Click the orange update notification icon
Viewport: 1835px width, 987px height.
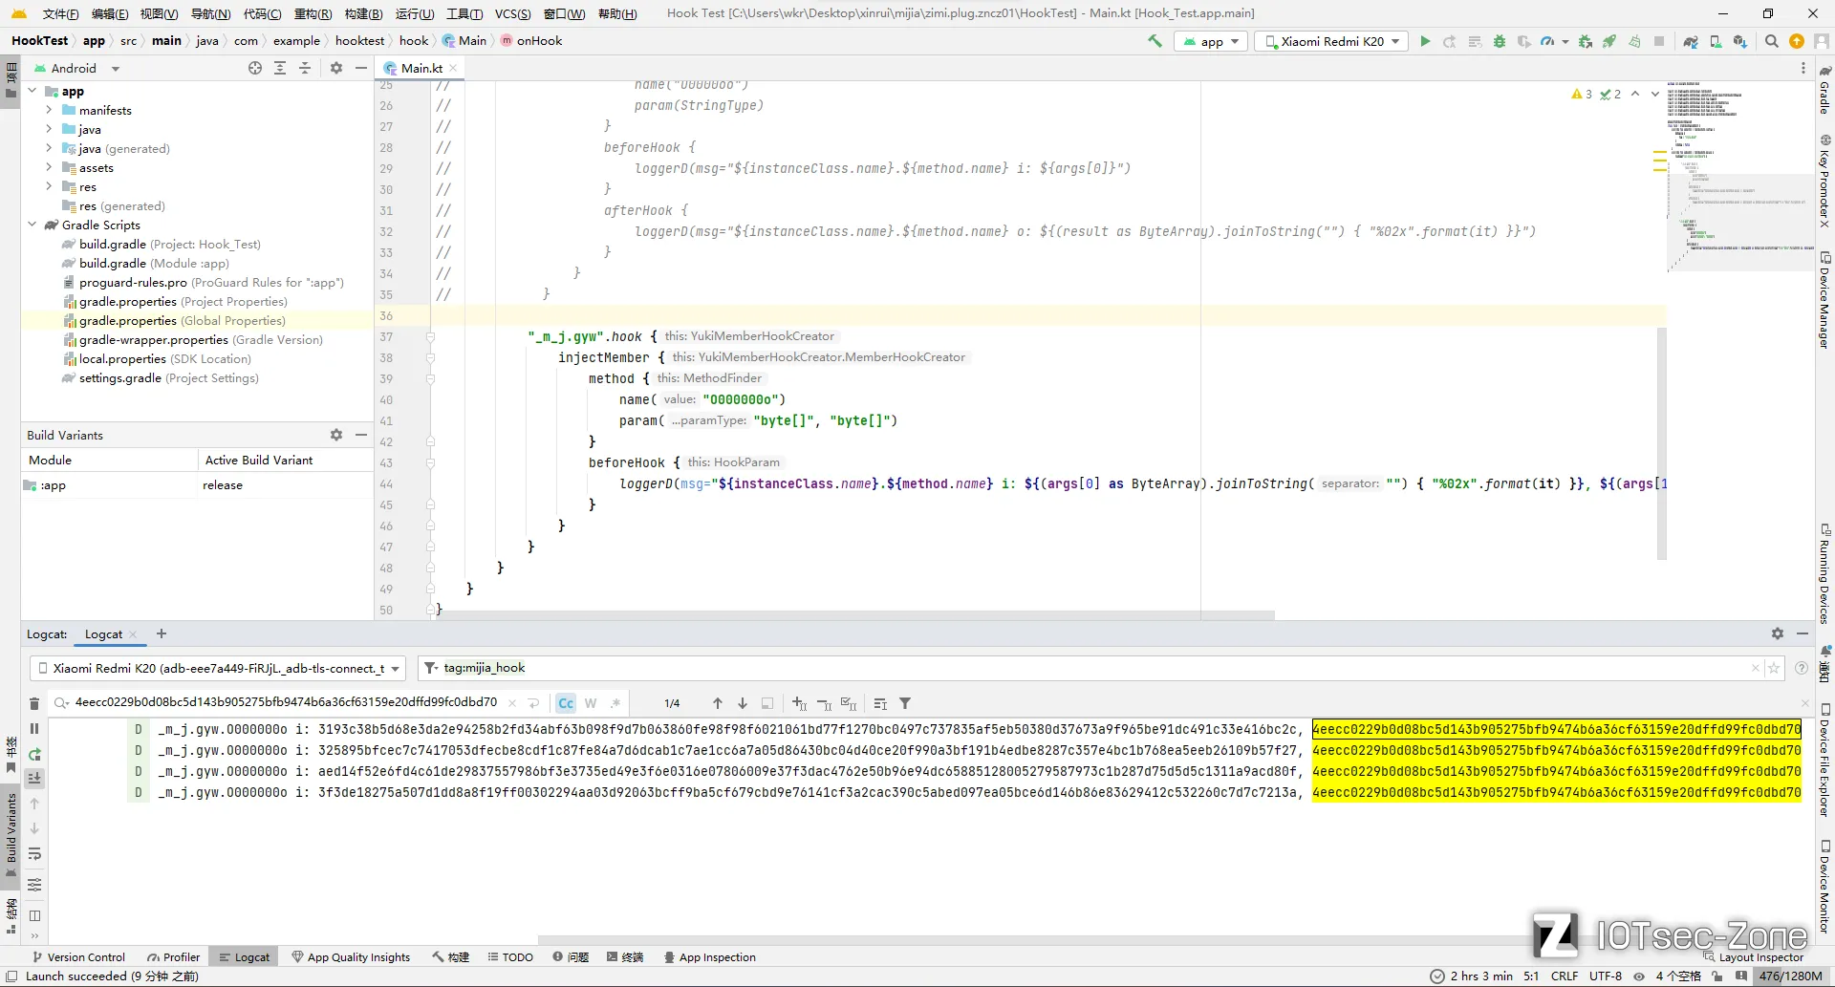[1797, 41]
